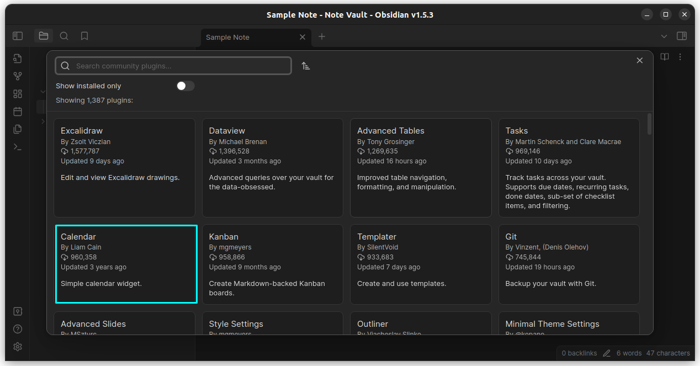Collapse the left sidebar

click(17, 35)
